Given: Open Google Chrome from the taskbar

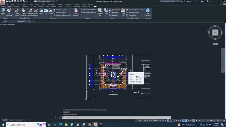Looking at the screenshot, I should 89,125.
